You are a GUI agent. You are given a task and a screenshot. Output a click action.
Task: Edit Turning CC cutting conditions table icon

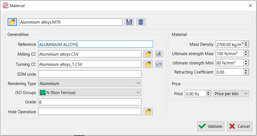point(159,64)
